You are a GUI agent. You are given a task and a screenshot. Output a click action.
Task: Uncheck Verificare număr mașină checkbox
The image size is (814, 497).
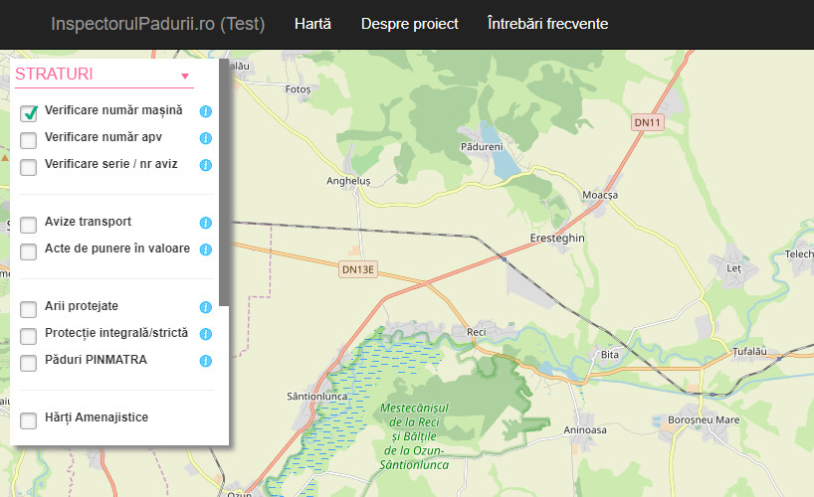(29, 112)
